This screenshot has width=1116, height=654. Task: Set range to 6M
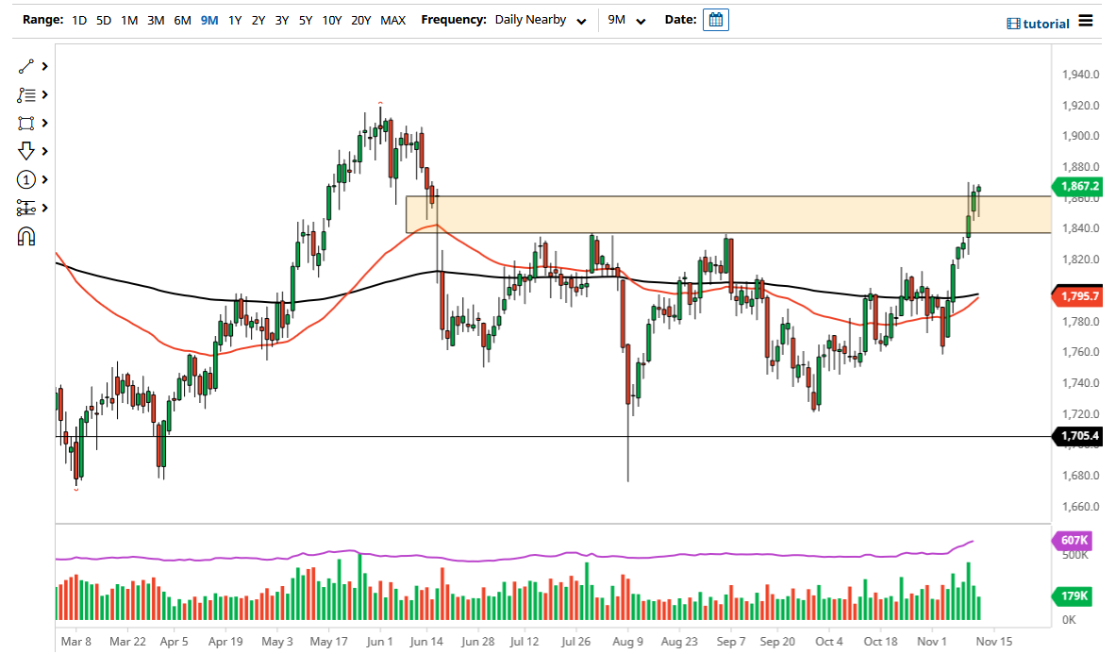(182, 20)
